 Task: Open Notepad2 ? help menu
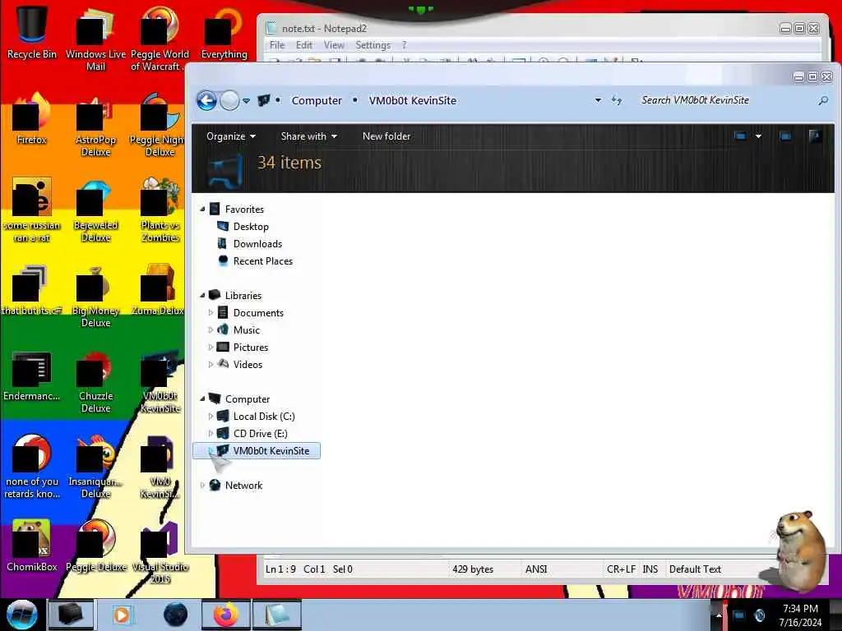(x=404, y=45)
